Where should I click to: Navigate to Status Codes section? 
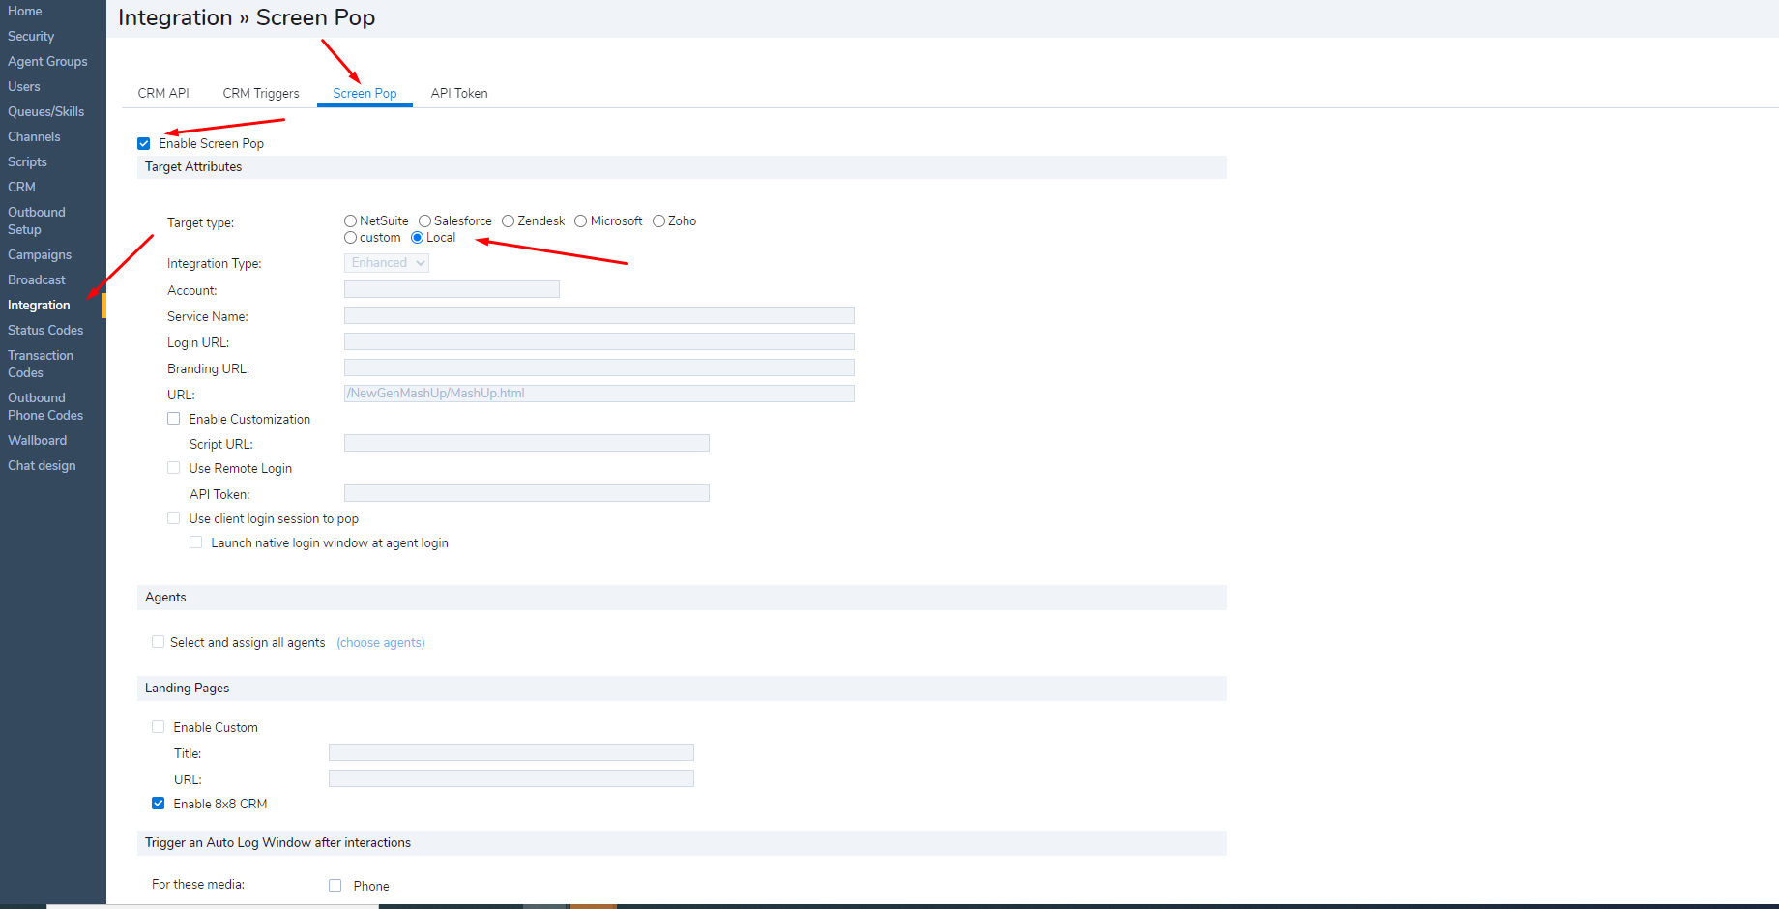[45, 330]
